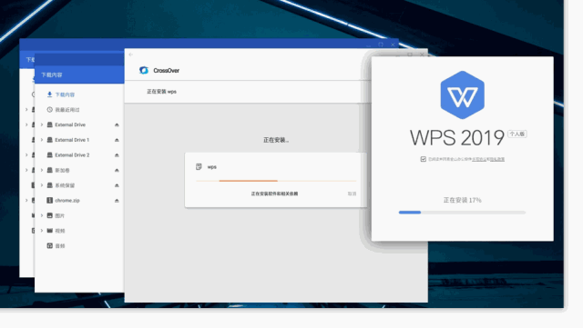Viewport: 583px width, 328px height.
Task: Eject External Drive 2 via its eject icon
Action: (x=117, y=155)
